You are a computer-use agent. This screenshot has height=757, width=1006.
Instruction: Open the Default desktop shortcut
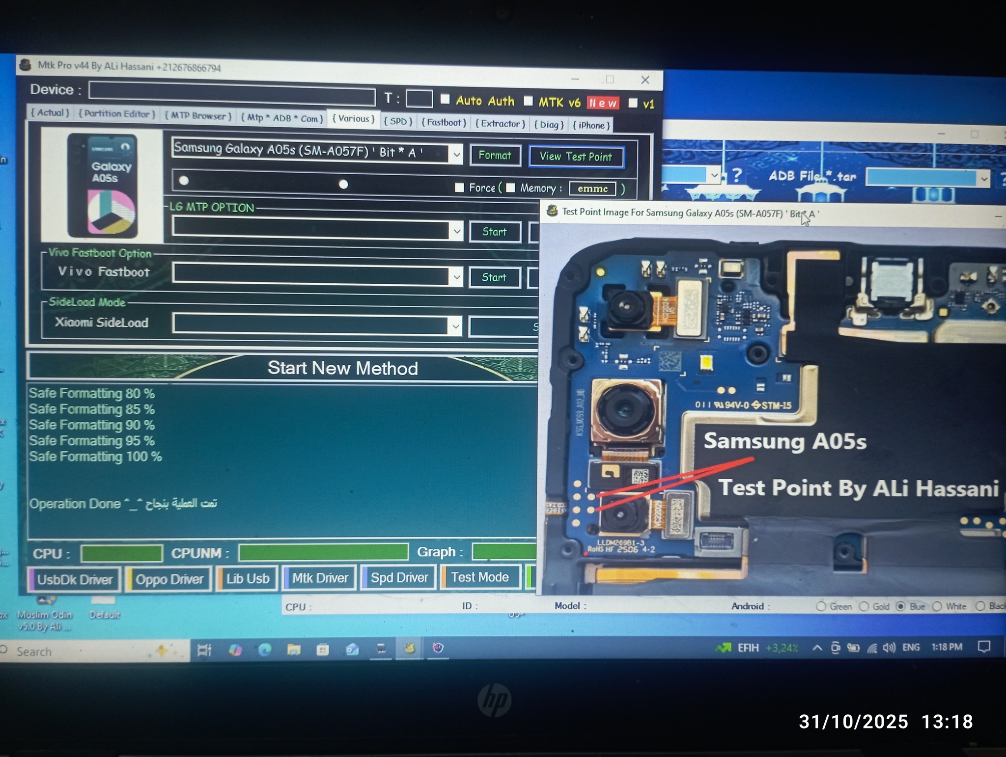click(x=105, y=608)
